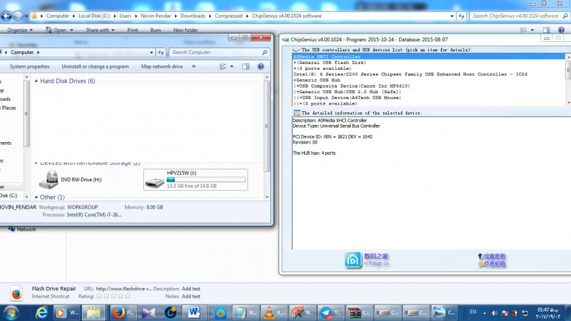Open the 检查更新 check update link

(x=494, y=256)
